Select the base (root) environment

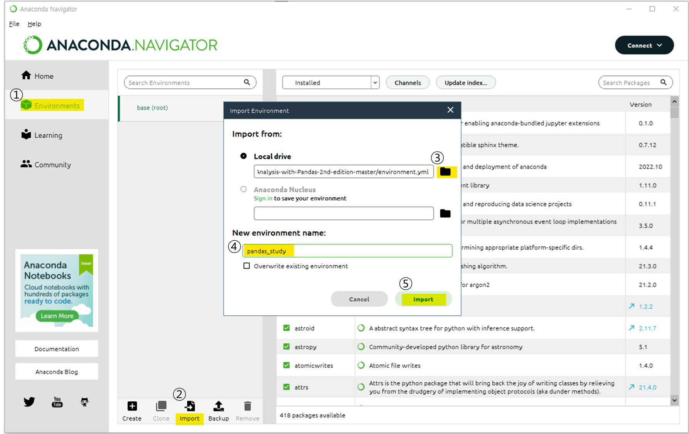tap(171, 108)
